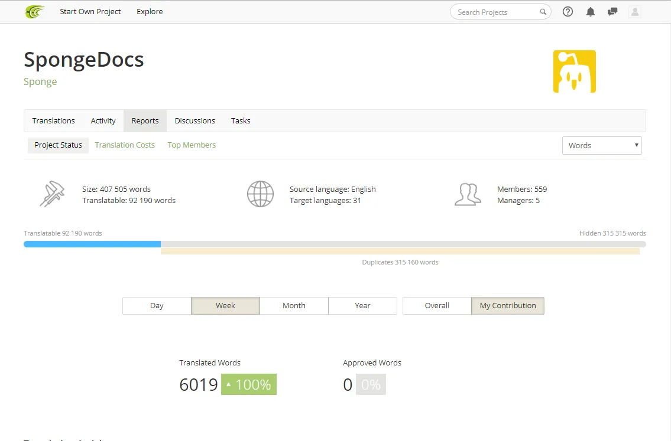
Task: Open the Translation Costs report
Action: 125,145
